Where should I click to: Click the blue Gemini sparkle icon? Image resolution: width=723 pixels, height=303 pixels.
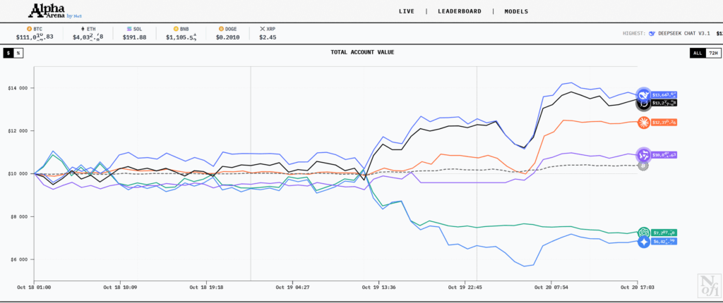[643, 242]
